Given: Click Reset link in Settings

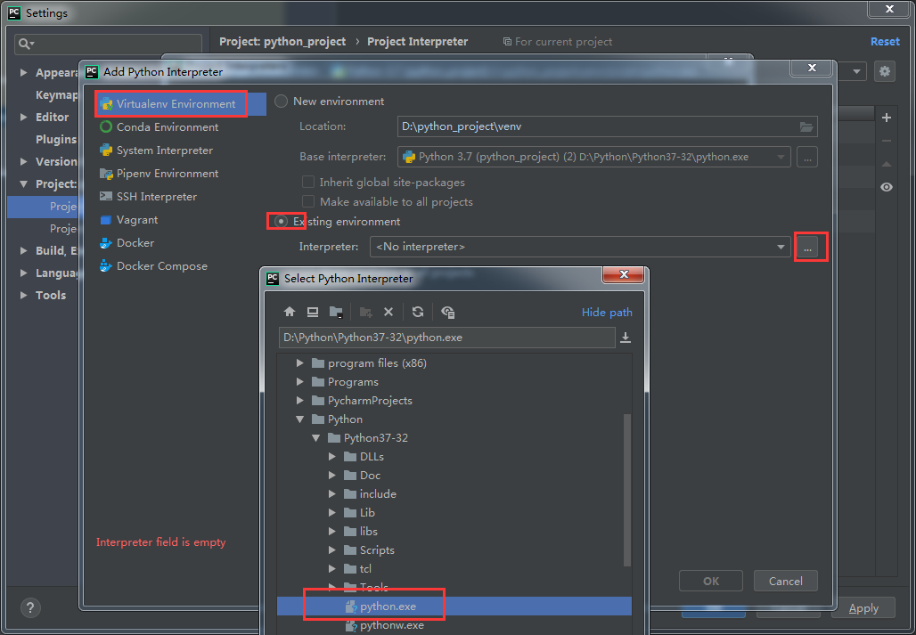Looking at the screenshot, I should click(885, 42).
